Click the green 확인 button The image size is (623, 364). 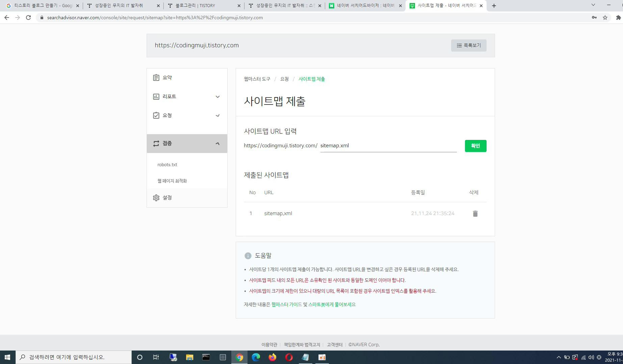point(475,146)
